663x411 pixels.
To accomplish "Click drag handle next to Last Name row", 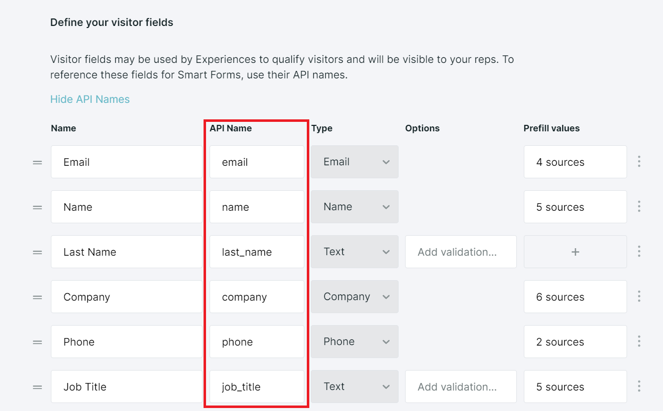I will (37, 252).
